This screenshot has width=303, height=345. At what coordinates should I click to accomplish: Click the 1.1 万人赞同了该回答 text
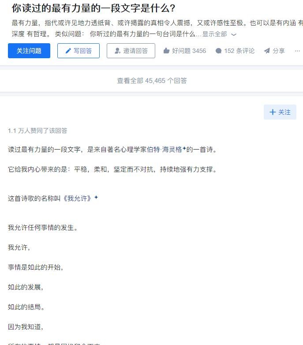[x=37, y=131]
